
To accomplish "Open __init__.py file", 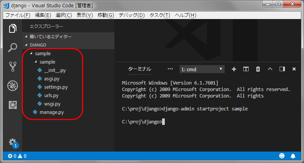I will pyautogui.click(x=55, y=70).
